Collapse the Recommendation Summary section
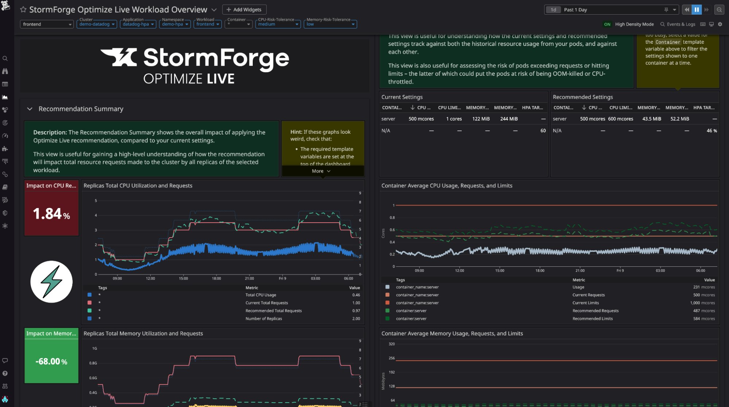 (x=30, y=109)
